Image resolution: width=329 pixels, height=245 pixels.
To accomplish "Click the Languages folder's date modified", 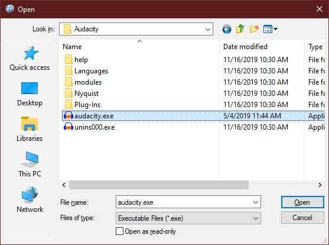I will coord(256,71).
